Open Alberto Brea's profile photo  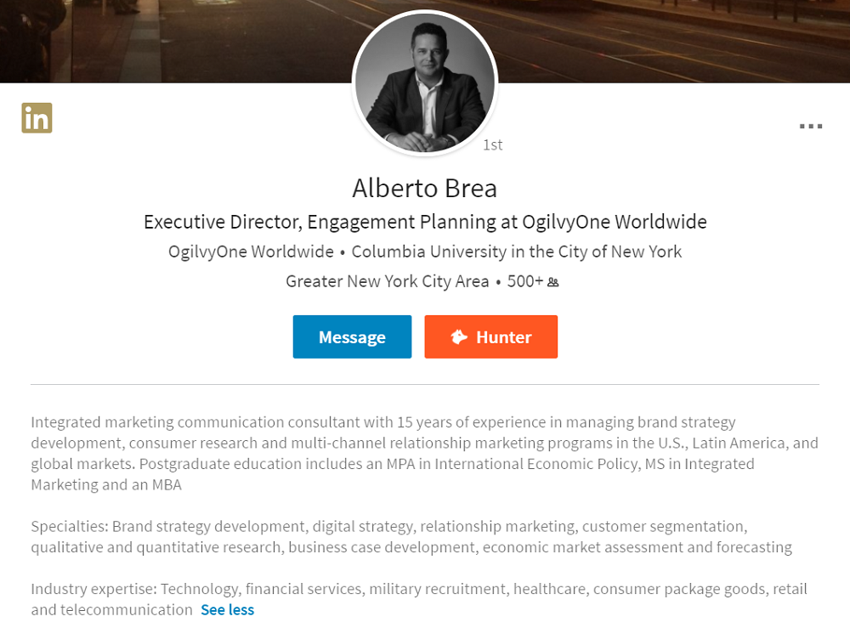tap(424, 82)
